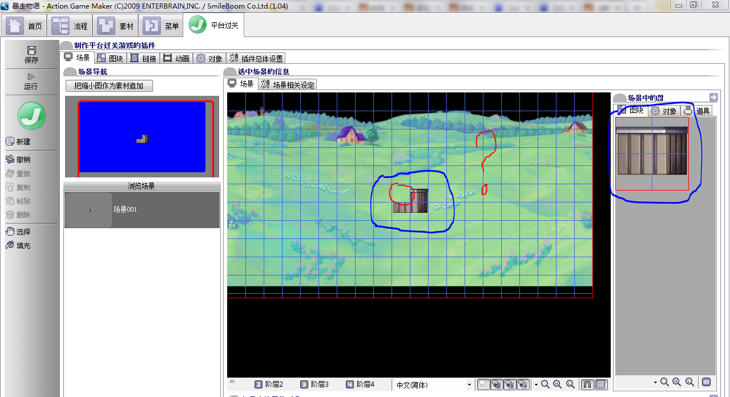Switch palette to 对象 tab

click(664, 111)
